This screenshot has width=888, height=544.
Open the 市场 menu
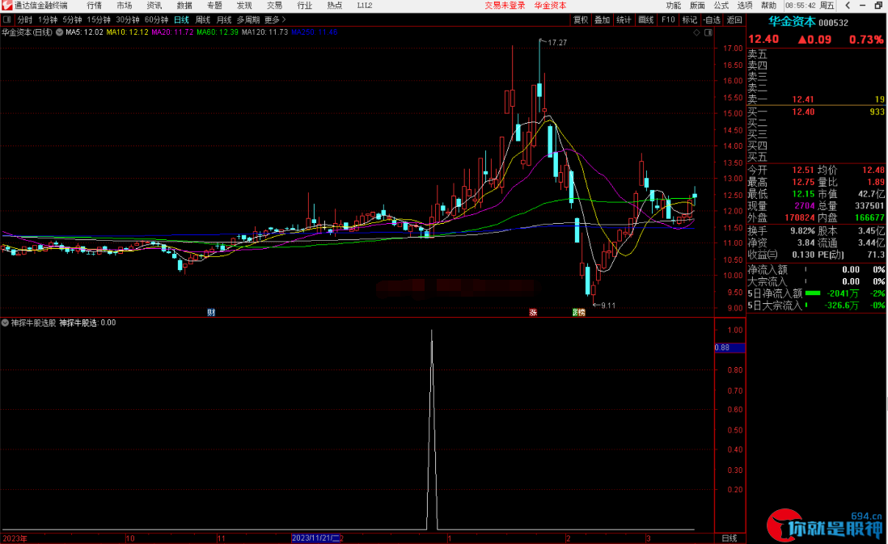125,5
